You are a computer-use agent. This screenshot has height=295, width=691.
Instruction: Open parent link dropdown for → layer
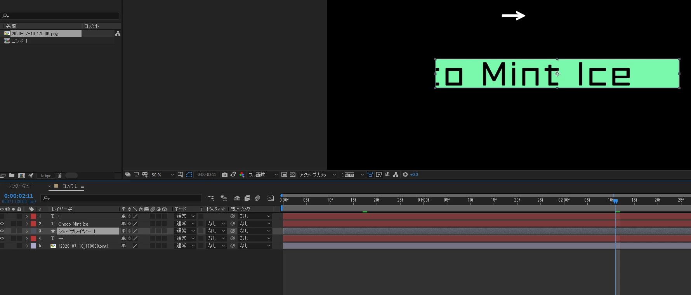coord(255,238)
